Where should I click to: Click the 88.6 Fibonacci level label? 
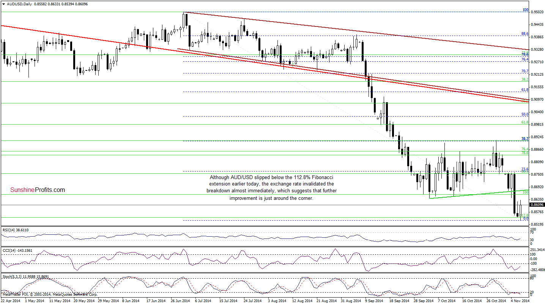pyautogui.click(x=525, y=34)
